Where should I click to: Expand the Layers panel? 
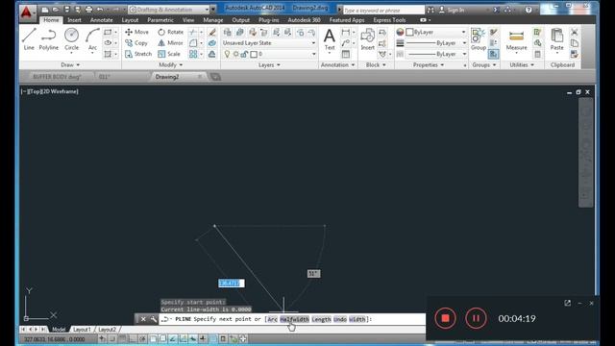pos(269,64)
